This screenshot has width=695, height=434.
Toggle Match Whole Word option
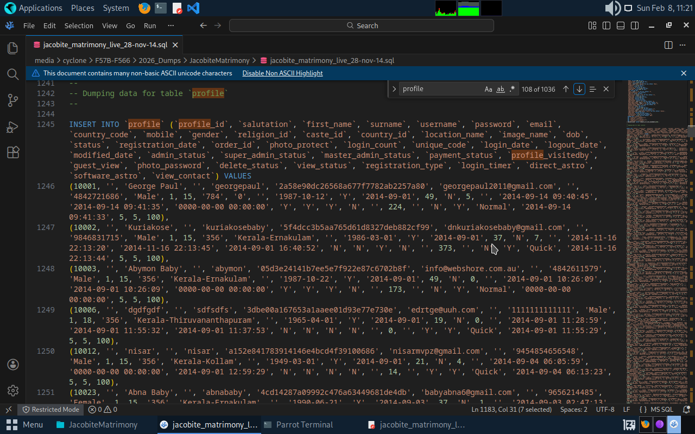[501, 89]
